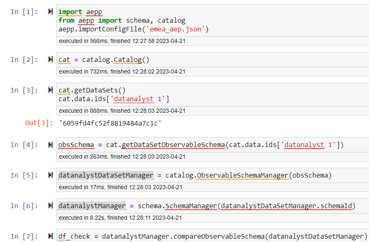The image size is (369, 242).
Task: Click the 'cat = catalog.Catalog()' code line
Action: click(104, 60)
